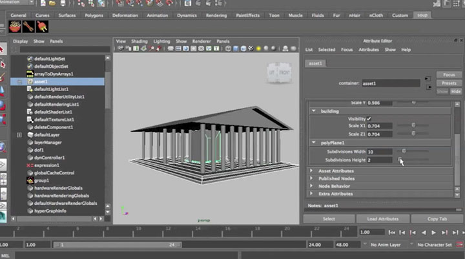Select hyperGraphInfo in the outliner

click(x=50, y=211)
